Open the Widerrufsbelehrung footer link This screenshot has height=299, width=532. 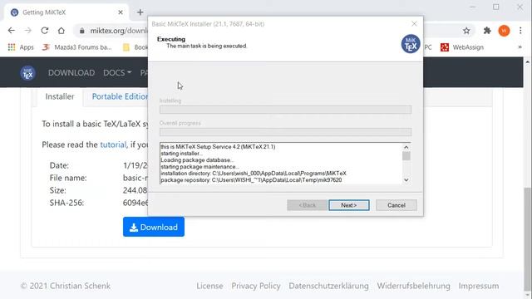(413, 286)
